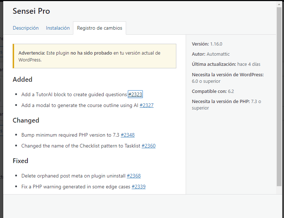Follow the #2348 PHP version link
Viewport: 284px width, 218px height.
(x=128, y=135)
